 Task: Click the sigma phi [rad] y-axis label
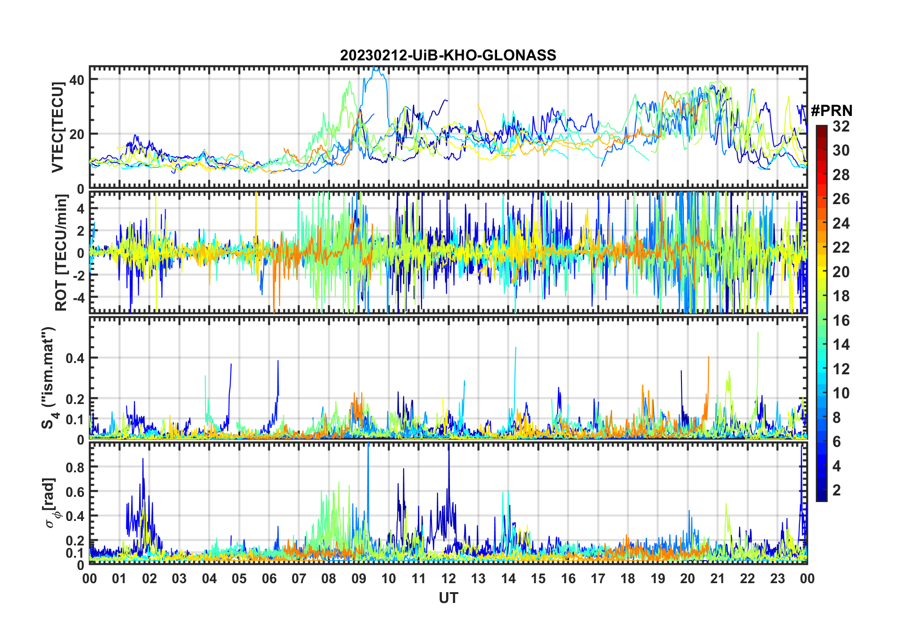pos(52,503)
